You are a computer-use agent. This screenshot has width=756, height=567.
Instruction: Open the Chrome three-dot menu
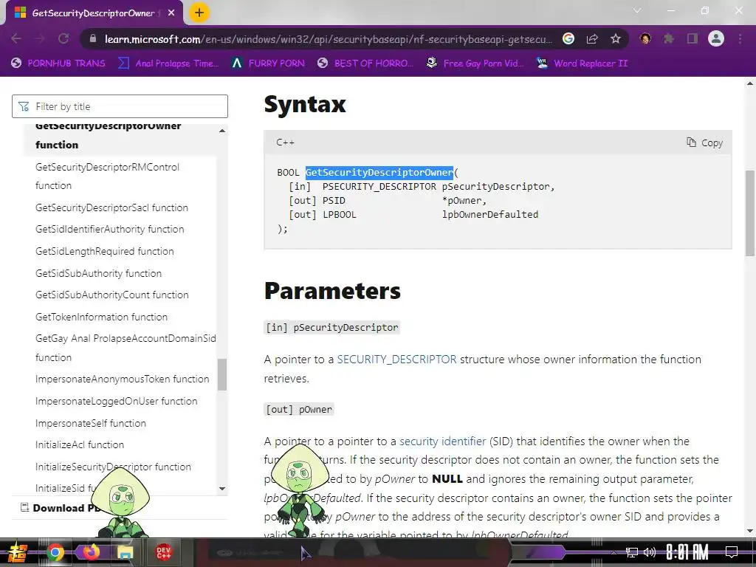[x=740, y=38]
